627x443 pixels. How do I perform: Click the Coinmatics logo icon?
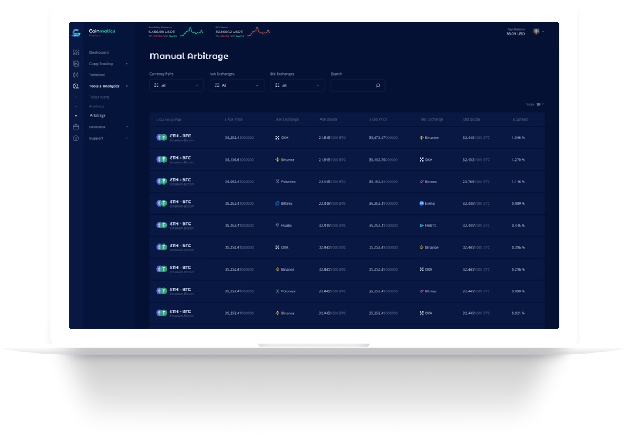[76, 33]
